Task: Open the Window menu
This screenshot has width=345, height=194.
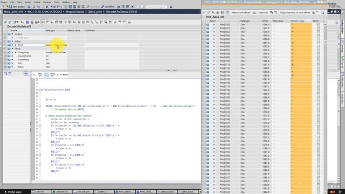Action: tap(66, 2)
